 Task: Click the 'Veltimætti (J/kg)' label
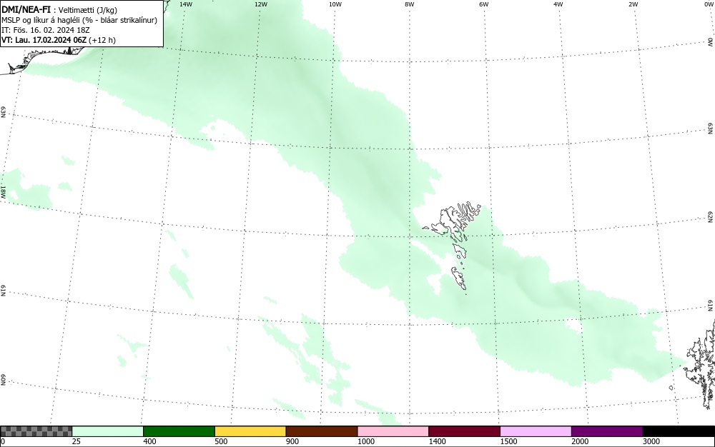coord(87,10)
